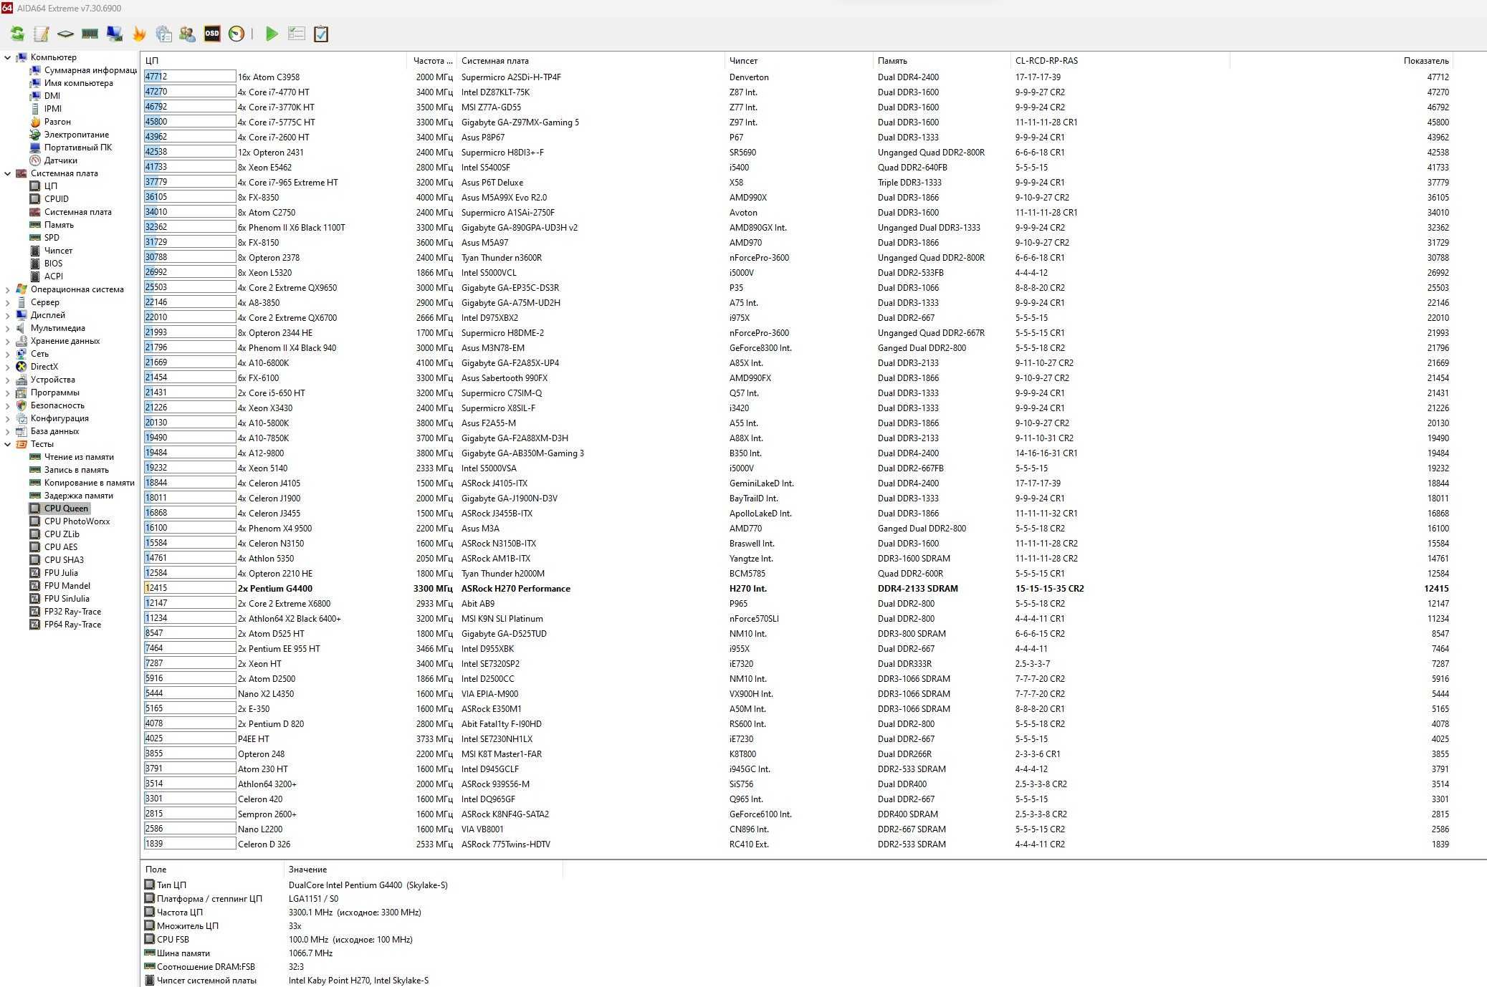The height and width of the screenshot is (987, 1487).
Task: Open the monitor diagnostics toolbar icon
Action: (x=114, y=34)
